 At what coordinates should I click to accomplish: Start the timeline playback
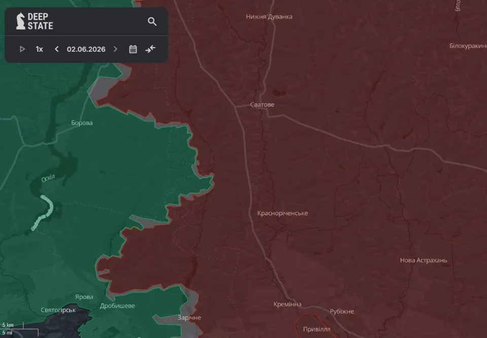pos(22,49)
